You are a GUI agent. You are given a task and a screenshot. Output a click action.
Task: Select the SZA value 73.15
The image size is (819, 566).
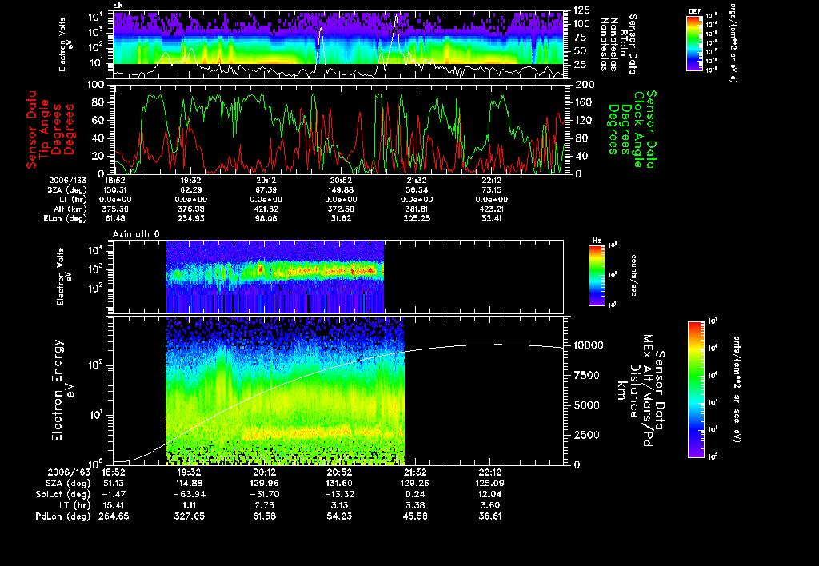pos(492,190)
